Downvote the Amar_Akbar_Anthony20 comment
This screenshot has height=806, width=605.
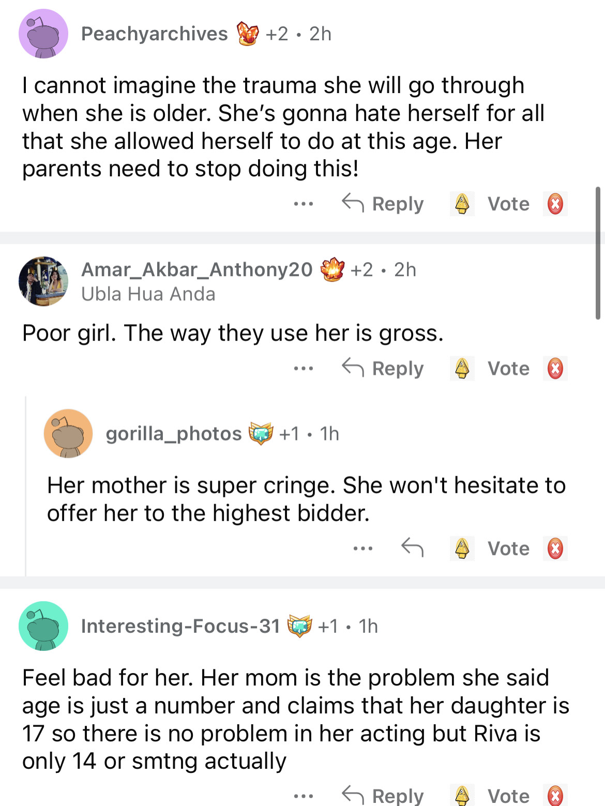click(555, 369)
